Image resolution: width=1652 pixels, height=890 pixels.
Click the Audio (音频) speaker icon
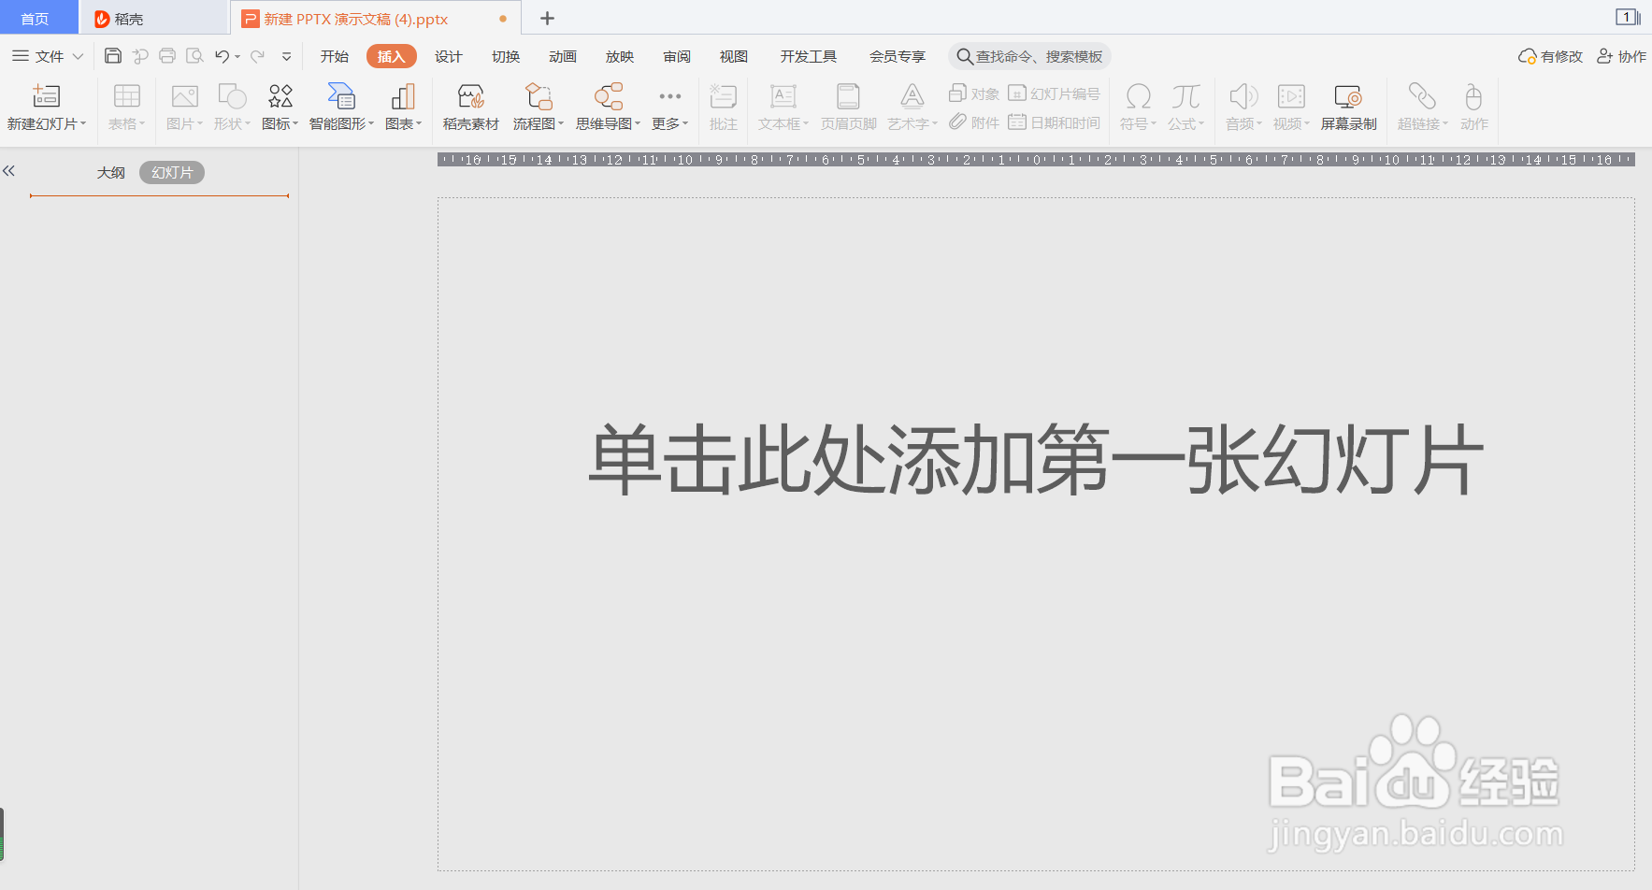pyautogui.click(x=1243, y=95)
